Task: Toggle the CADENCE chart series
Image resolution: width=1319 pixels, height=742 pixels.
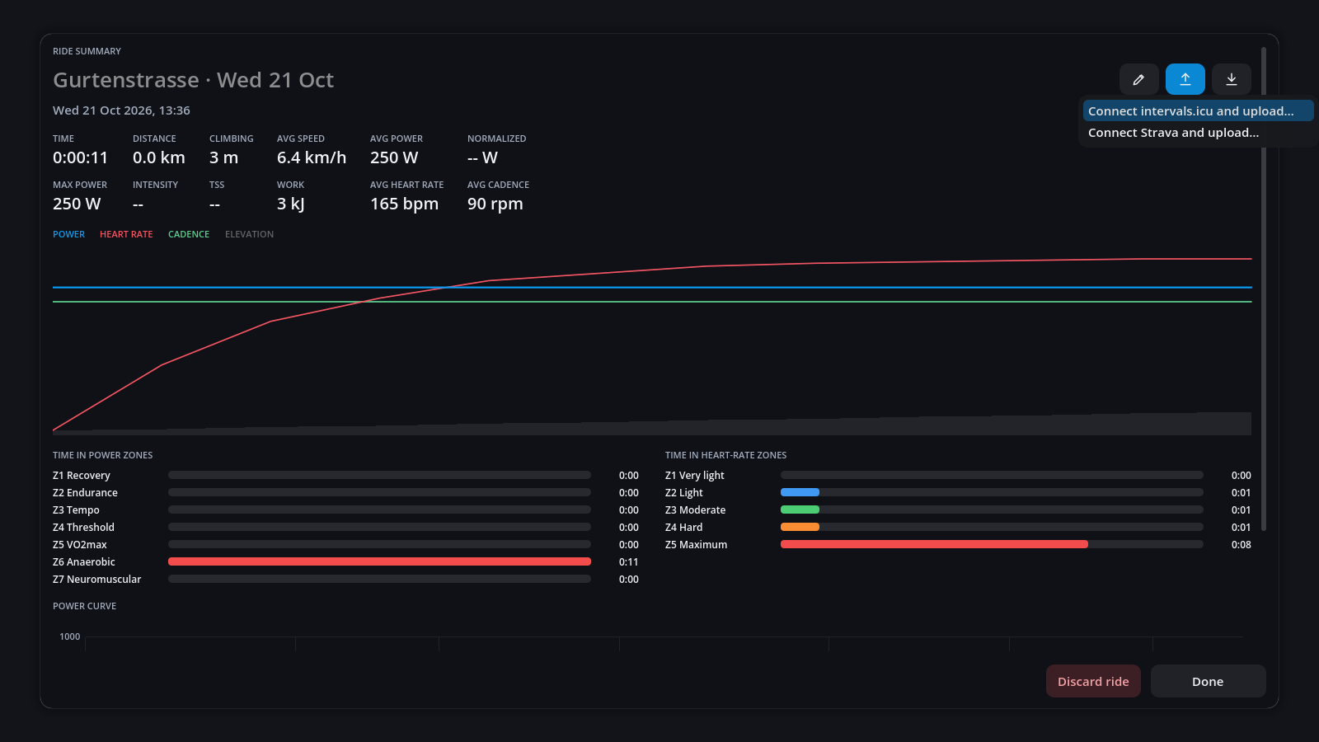Action: [189, 234]
